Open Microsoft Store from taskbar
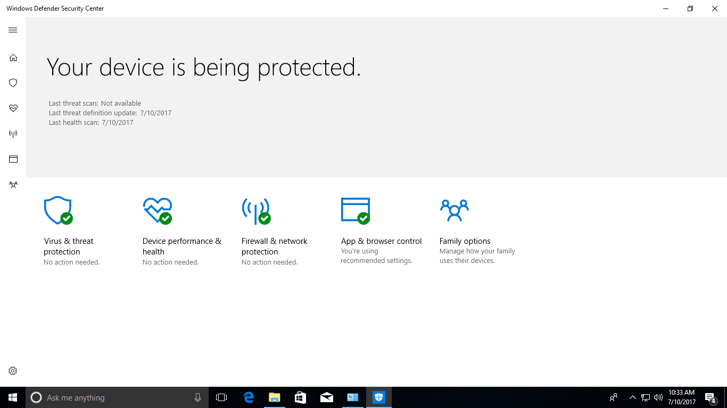This screenshot has height=408, width=727. point(300,397)
